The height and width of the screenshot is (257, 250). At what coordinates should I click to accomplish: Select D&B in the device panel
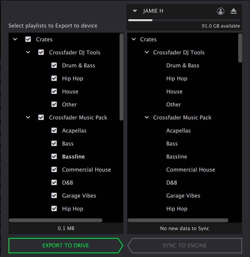[172, 183]
